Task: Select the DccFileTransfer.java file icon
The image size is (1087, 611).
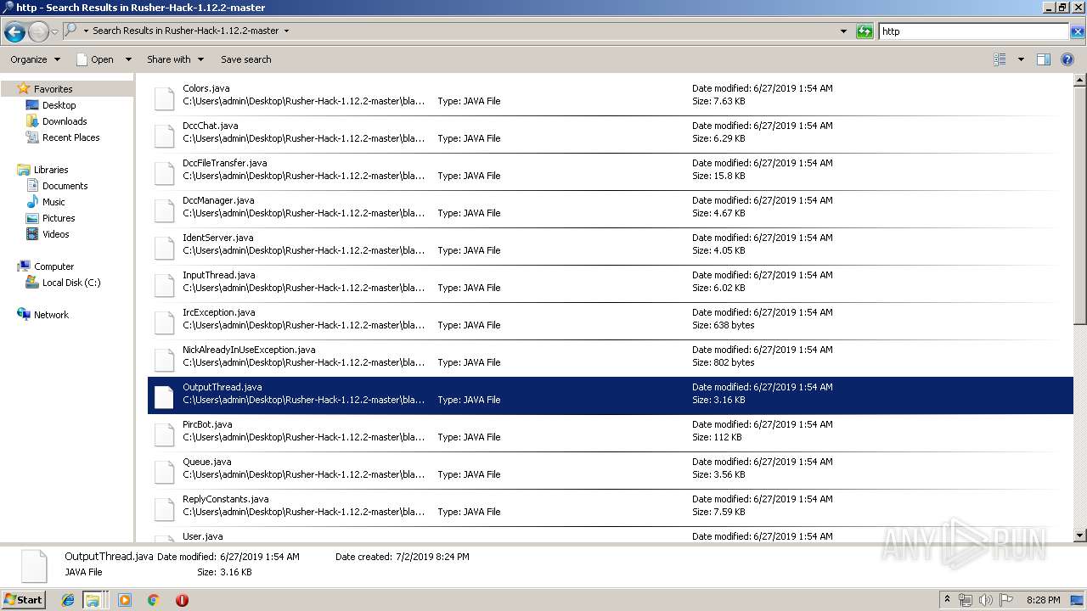Action: click(164, 173)
